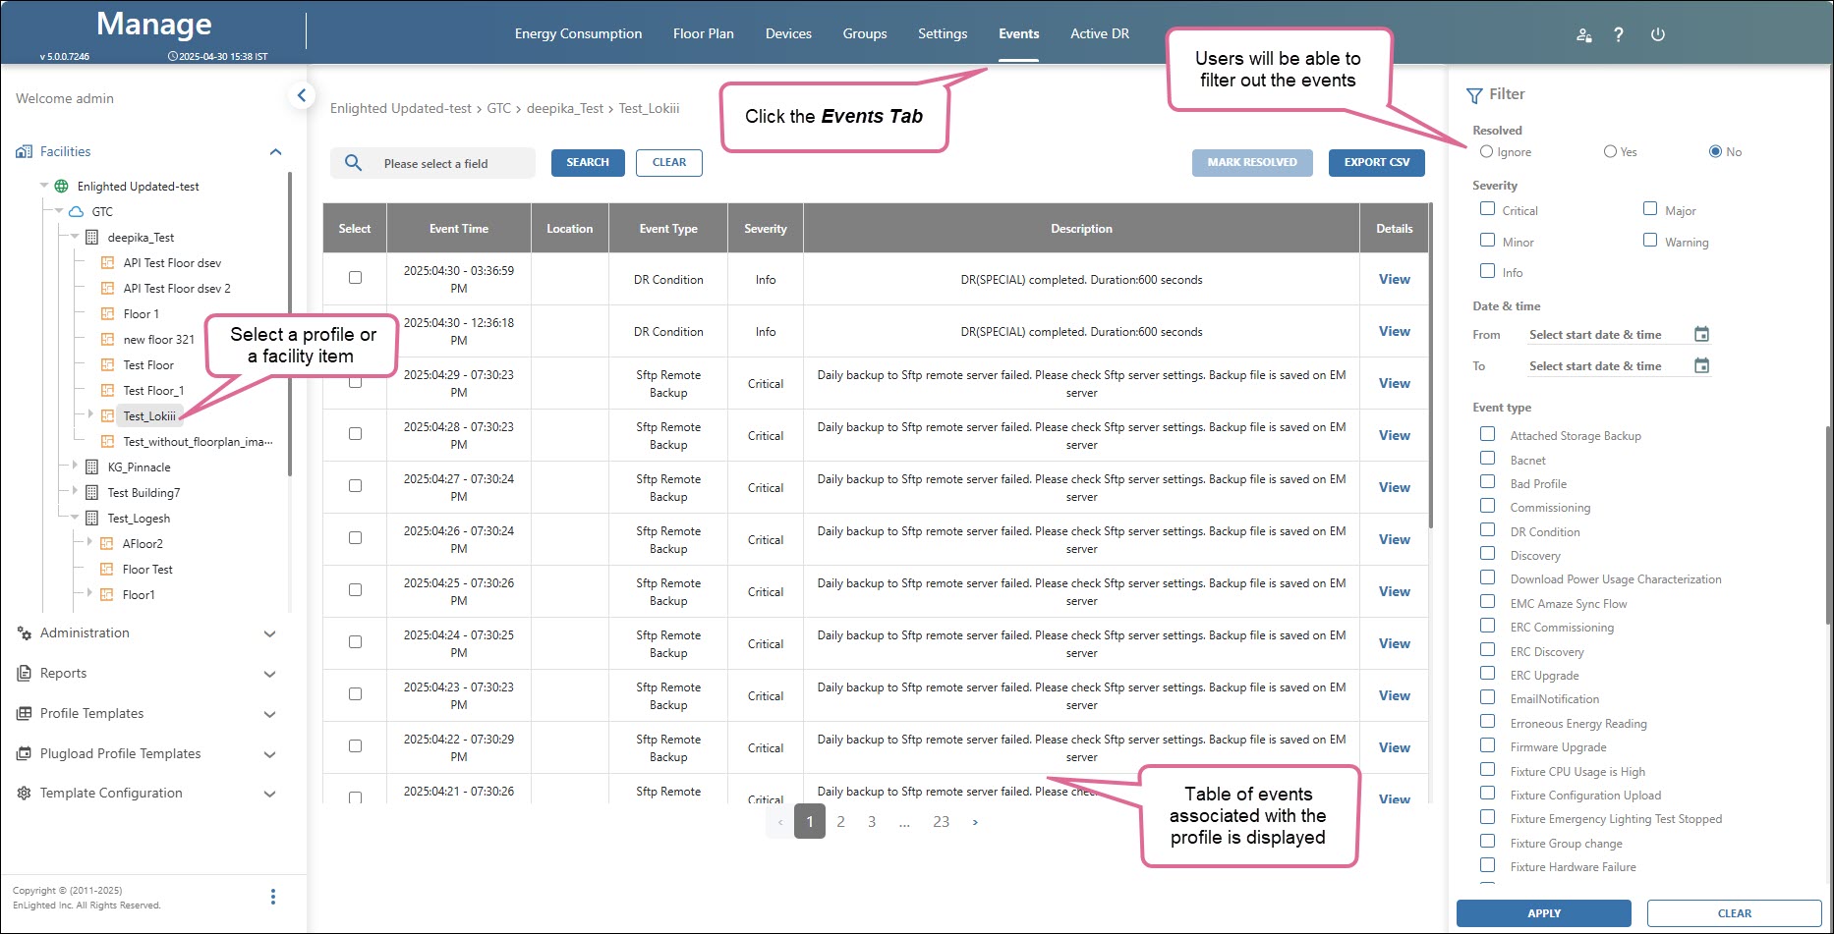Switch to the Devices tab
The height and width of the screenshot is (934, 1834).
pyautogui.click(x=788, y=33)
